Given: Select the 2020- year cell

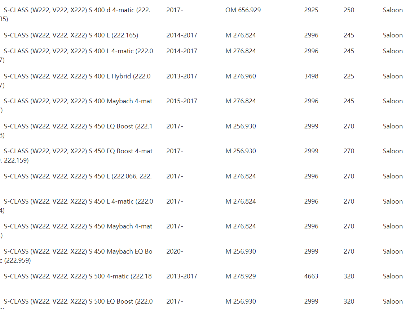Looking at the screenshot, I should [x=175, y=251].
